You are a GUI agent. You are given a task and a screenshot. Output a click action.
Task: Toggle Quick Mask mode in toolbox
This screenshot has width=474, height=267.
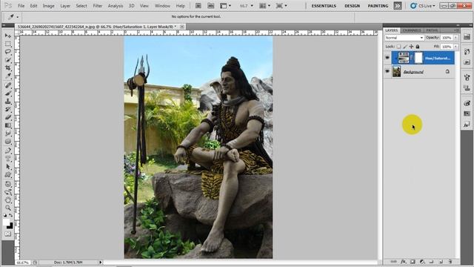[8, 234]
